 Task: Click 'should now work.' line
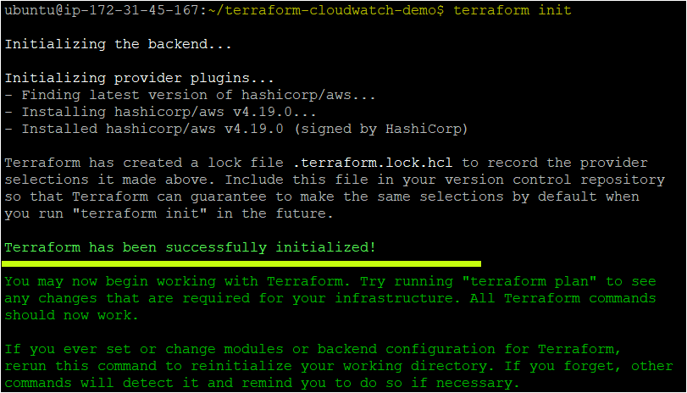(71, 315)
